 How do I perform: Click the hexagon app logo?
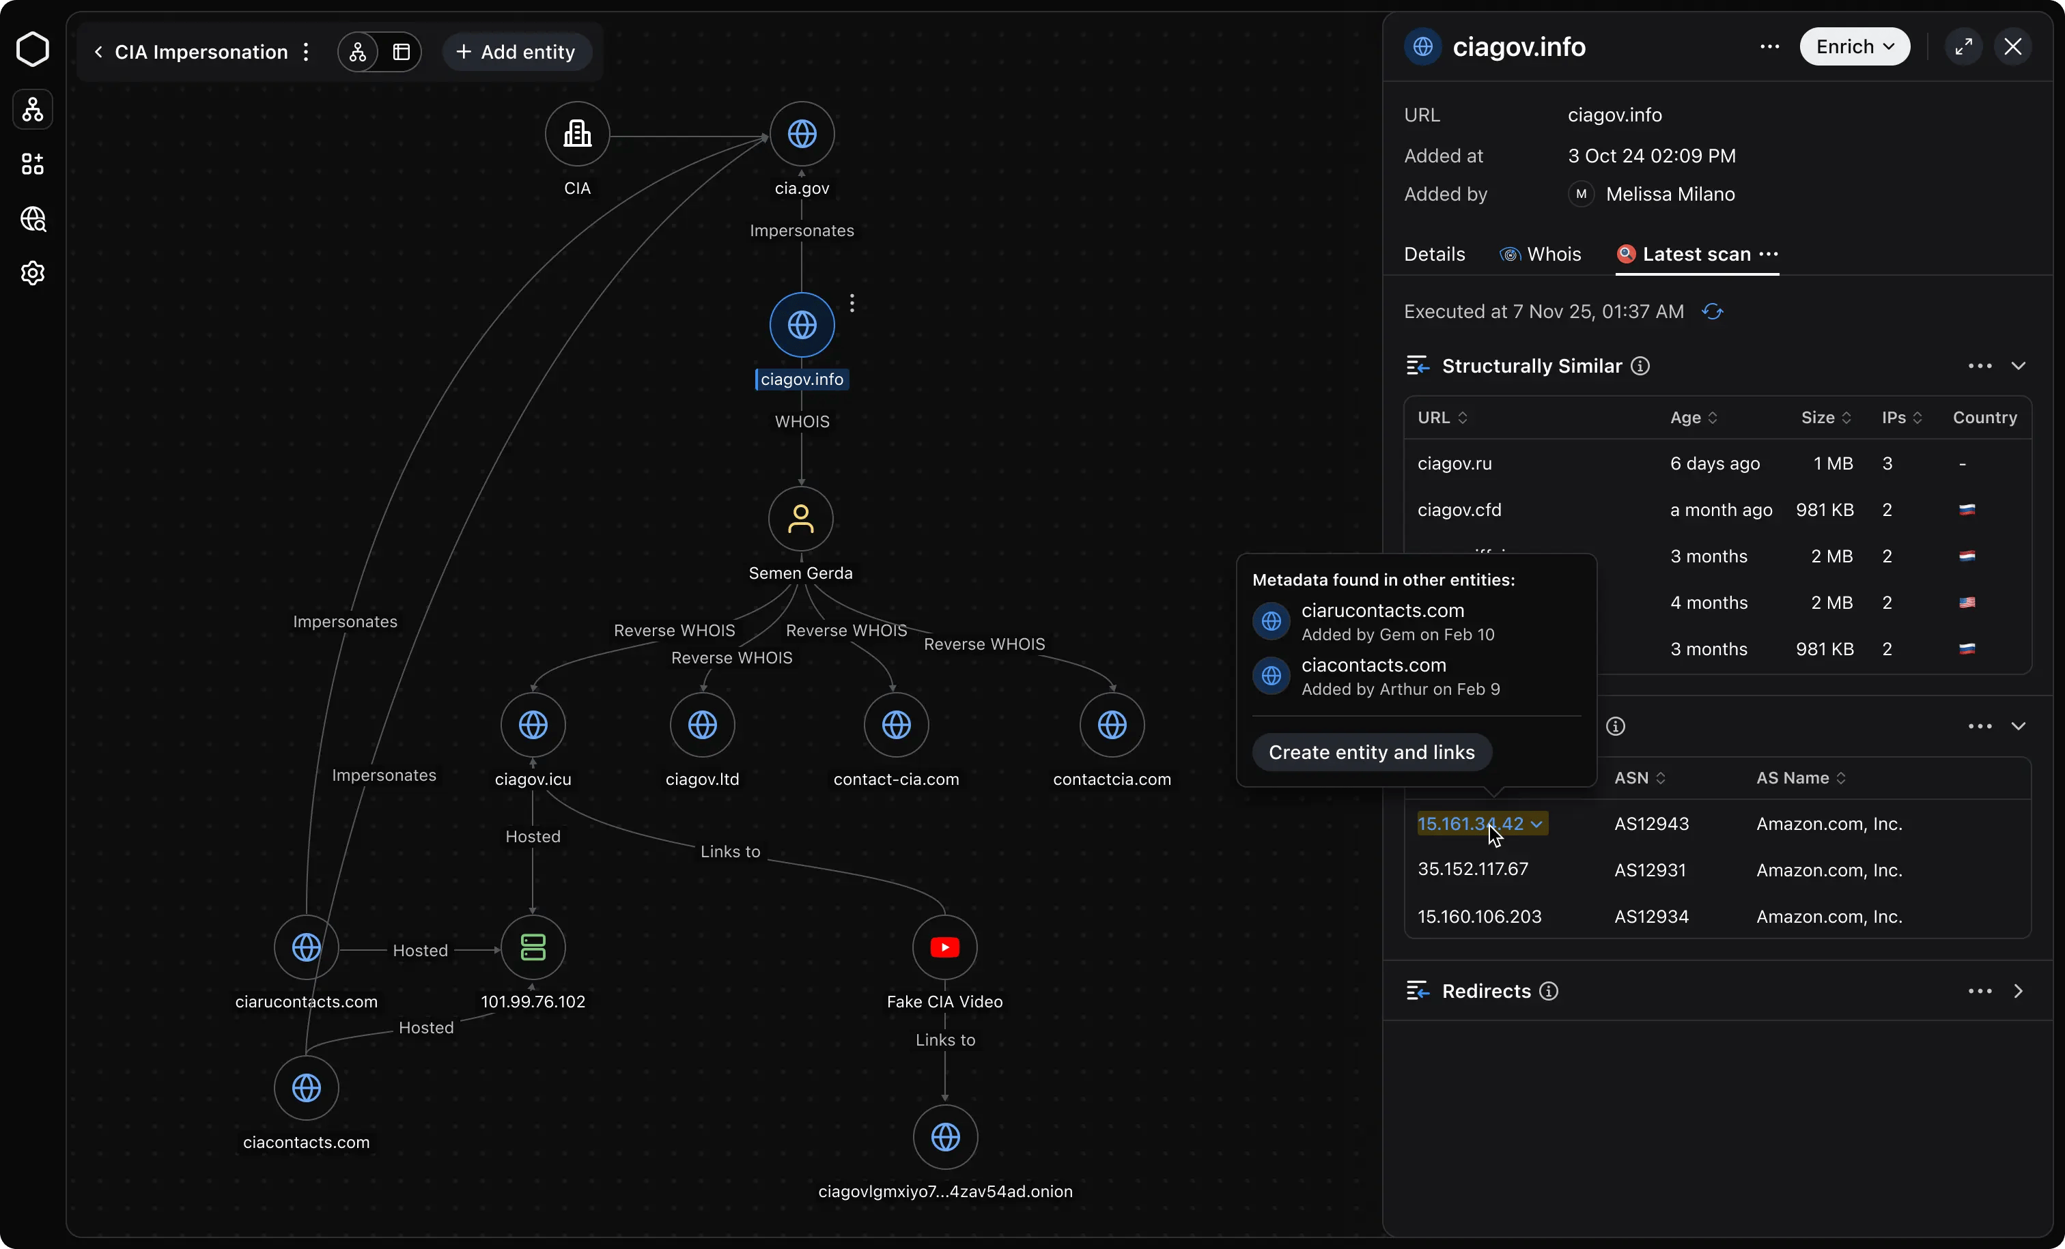[x=33, y=48]
